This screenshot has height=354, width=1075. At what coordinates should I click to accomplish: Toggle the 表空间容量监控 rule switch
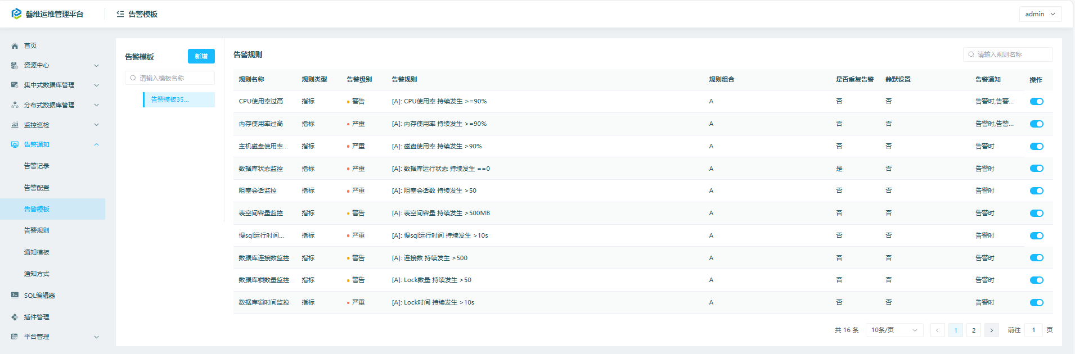pyautogui.click(x=1037, y=214)
